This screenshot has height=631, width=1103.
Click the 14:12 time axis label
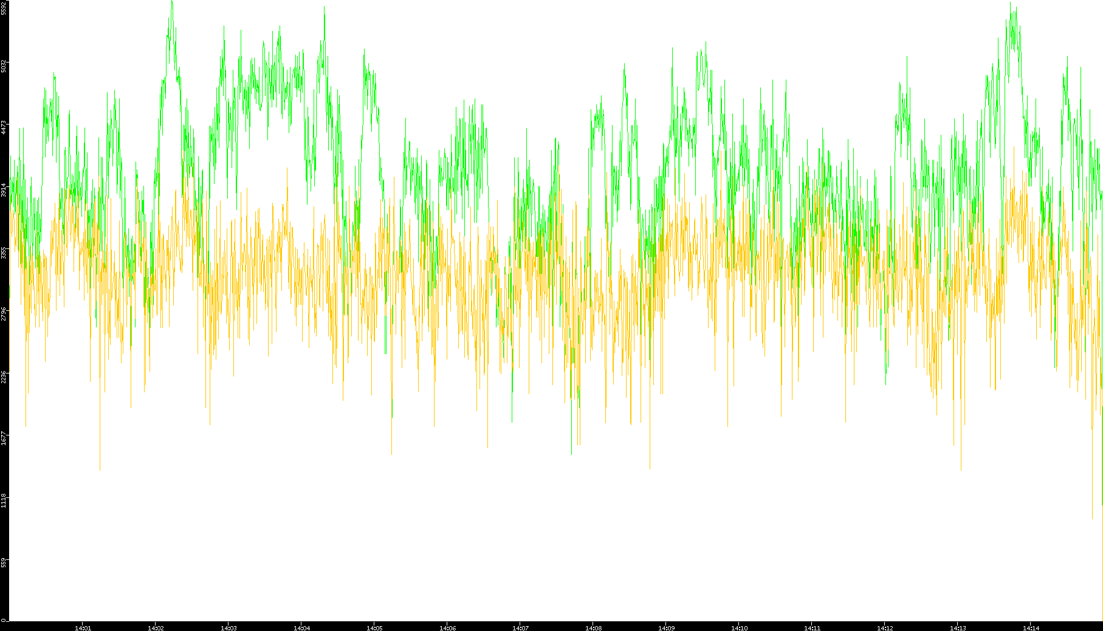(x=885, y=627)
